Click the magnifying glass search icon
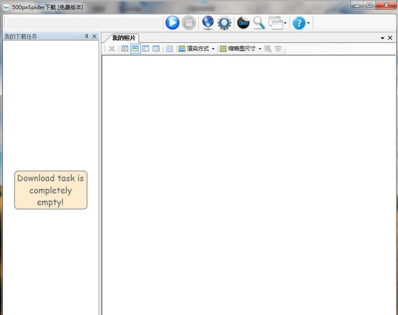 pos(259,23)
